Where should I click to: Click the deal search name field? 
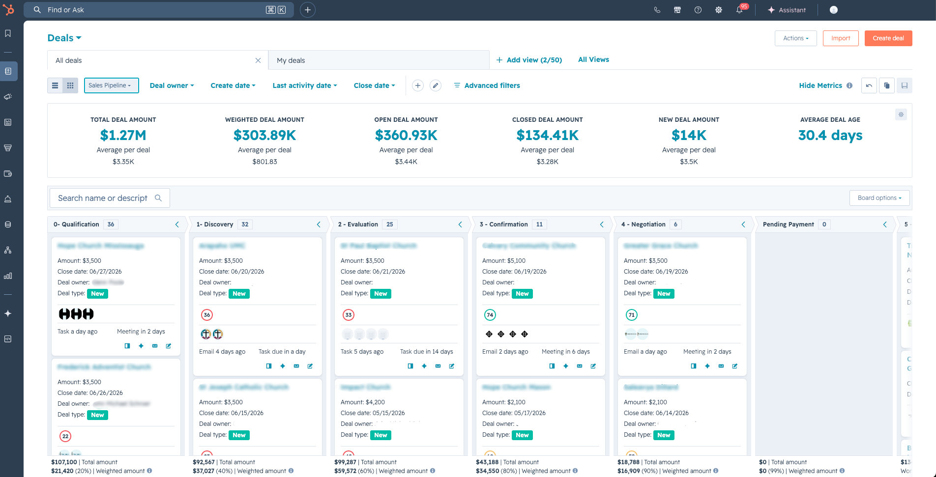pos(103,198)
